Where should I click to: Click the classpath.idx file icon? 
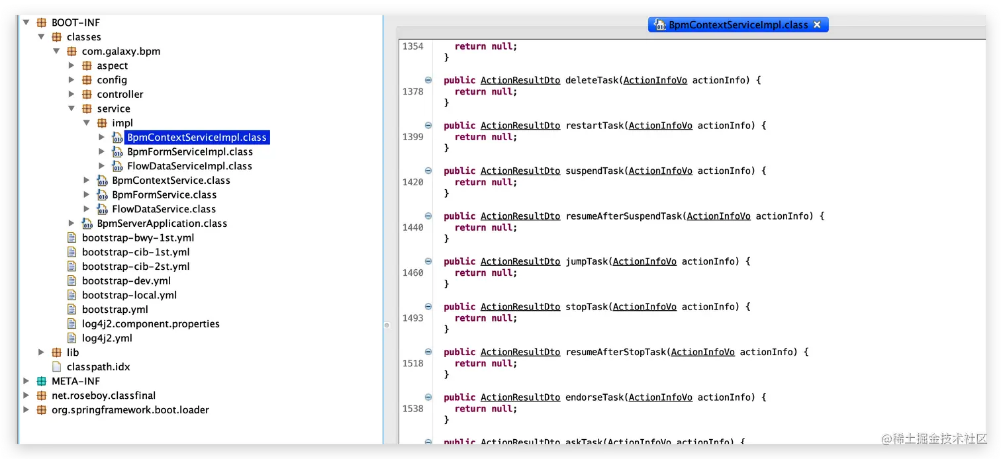click(x=57, y=367)
